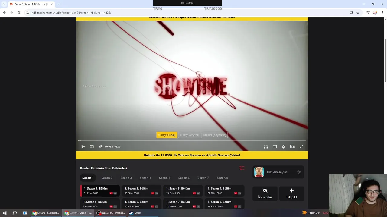Open Windows taskbar search

coord(15,213)
